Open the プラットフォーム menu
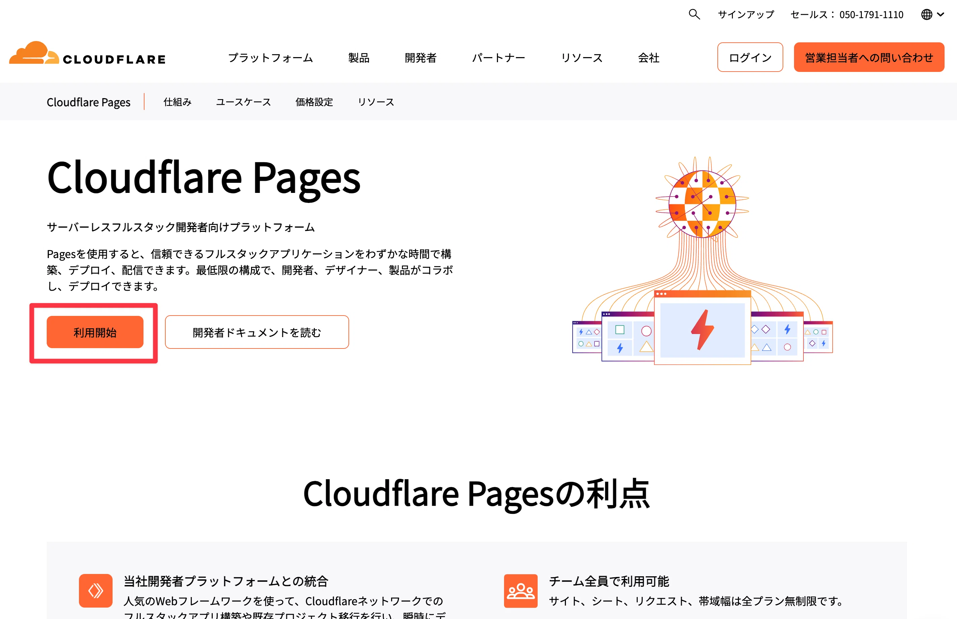The height and width of the screenshot is (619, 957). (271, 57)
